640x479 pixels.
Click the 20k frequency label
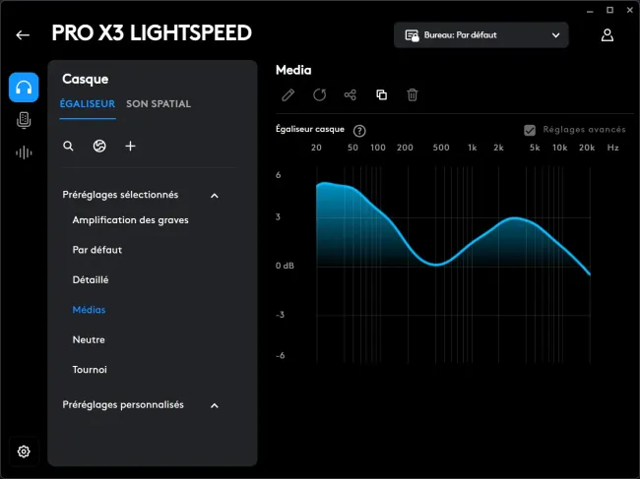[587, 148]
